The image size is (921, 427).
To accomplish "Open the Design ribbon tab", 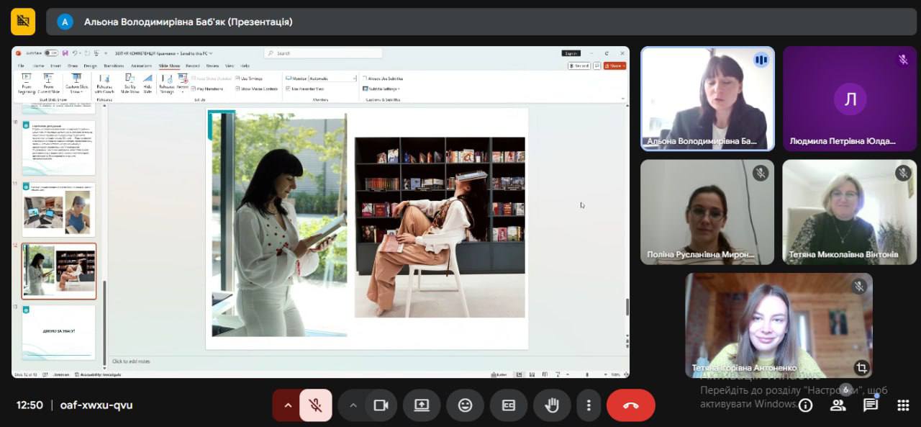I will pos(90,66).
